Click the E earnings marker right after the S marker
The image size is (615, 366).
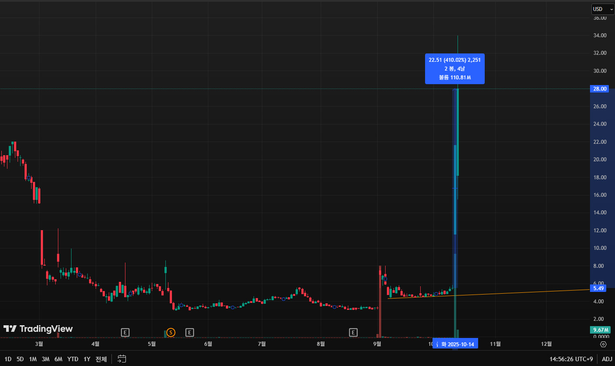(x=190, y=333)
